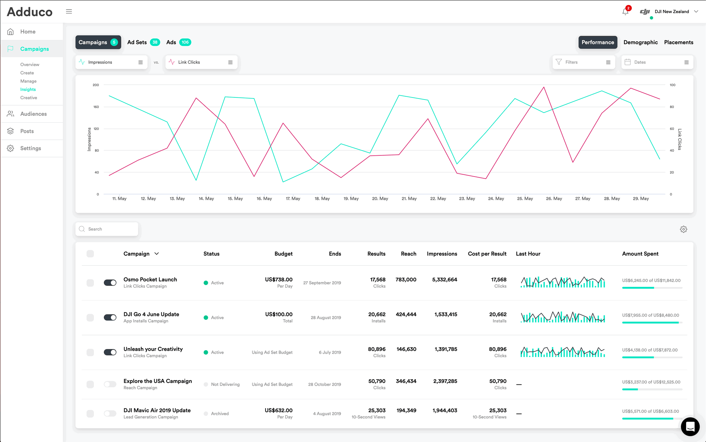This screenshot has width=706, height=442.
Task: Click the Dates calendar icon
Action: click(628, 62)
